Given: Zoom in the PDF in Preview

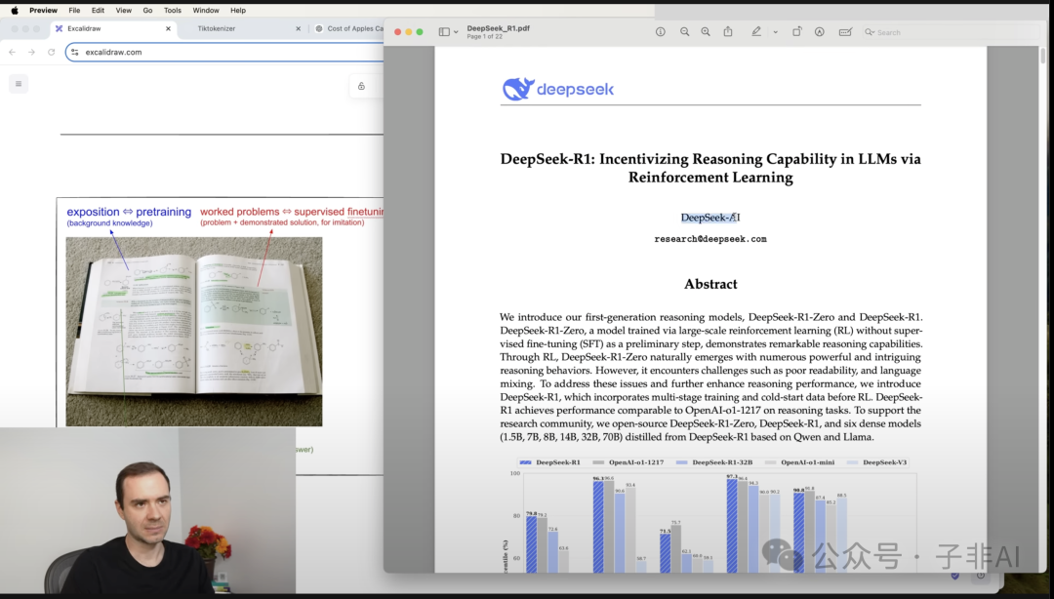Looking at the screenshot, I should click(706, 31).
